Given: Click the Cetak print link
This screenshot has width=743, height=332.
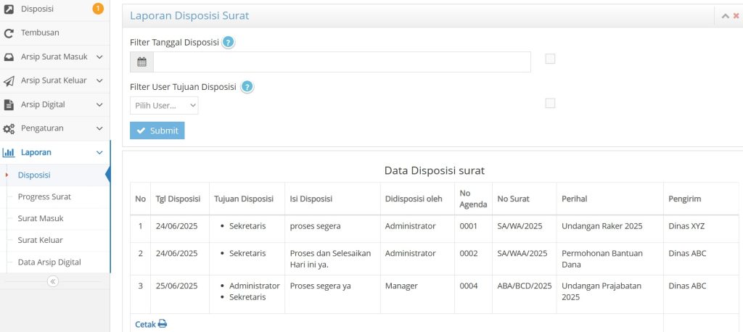Looking at the screenshot, I should [151, 325].
